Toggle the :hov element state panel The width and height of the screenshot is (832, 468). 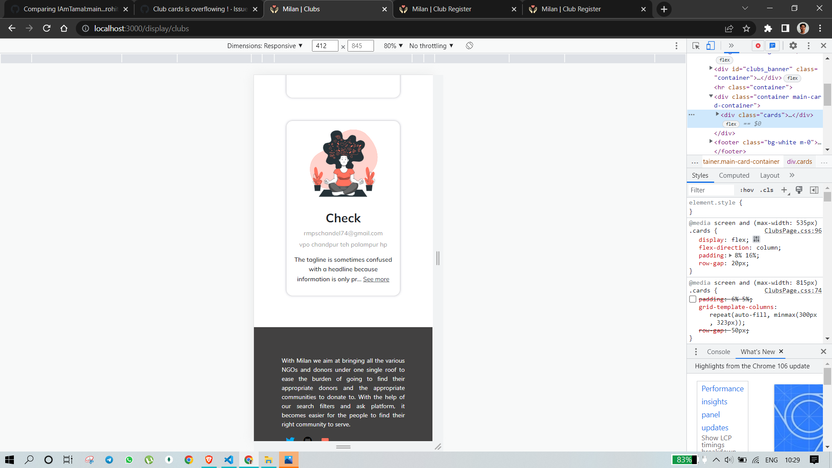click(x=747, y=190)
